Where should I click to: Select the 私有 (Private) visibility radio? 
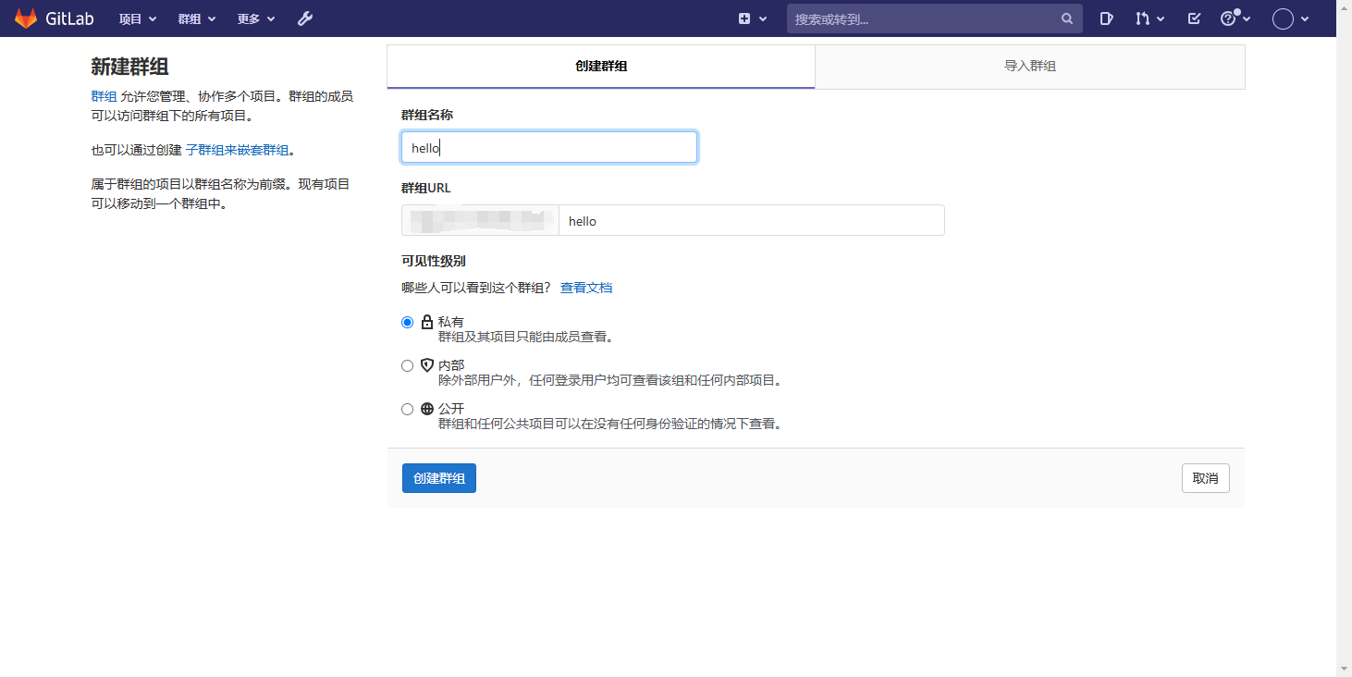(408, 323)
